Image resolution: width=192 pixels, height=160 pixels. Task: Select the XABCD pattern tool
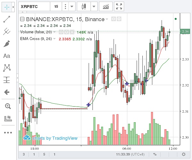coord(7,68)
